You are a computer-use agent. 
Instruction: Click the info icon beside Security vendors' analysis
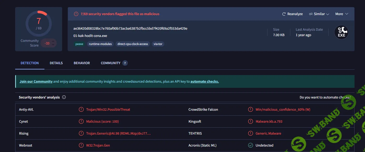(x=64, y=97)
